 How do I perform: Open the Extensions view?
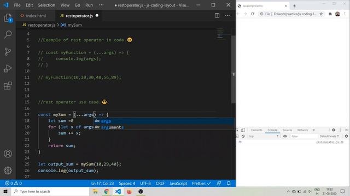[8, 85]
